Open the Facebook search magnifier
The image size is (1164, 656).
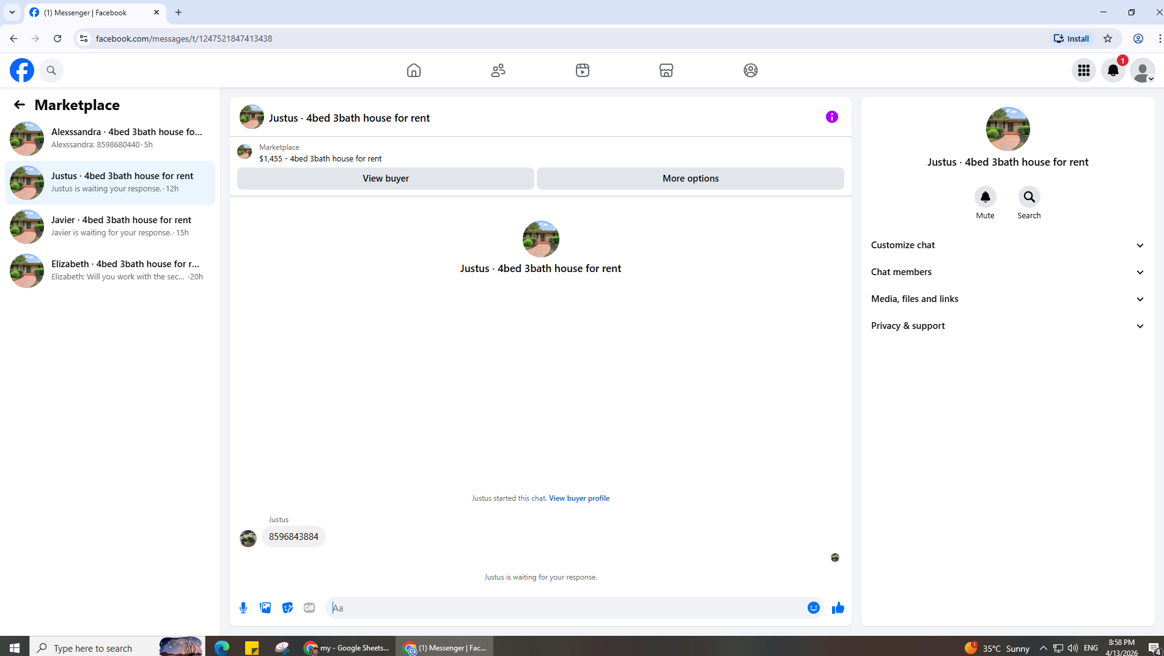[51, 70]
